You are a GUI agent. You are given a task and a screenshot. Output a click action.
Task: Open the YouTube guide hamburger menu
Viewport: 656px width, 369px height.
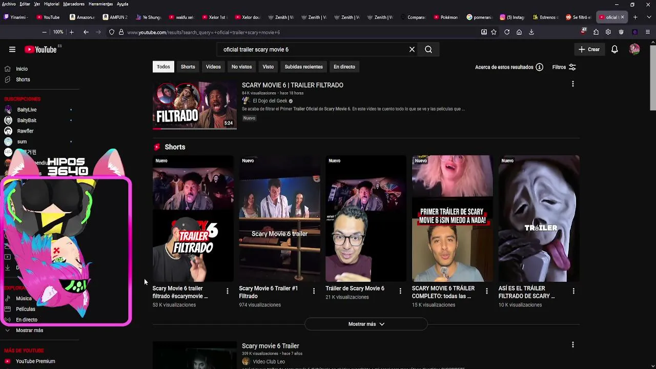(x=12, y=50)
